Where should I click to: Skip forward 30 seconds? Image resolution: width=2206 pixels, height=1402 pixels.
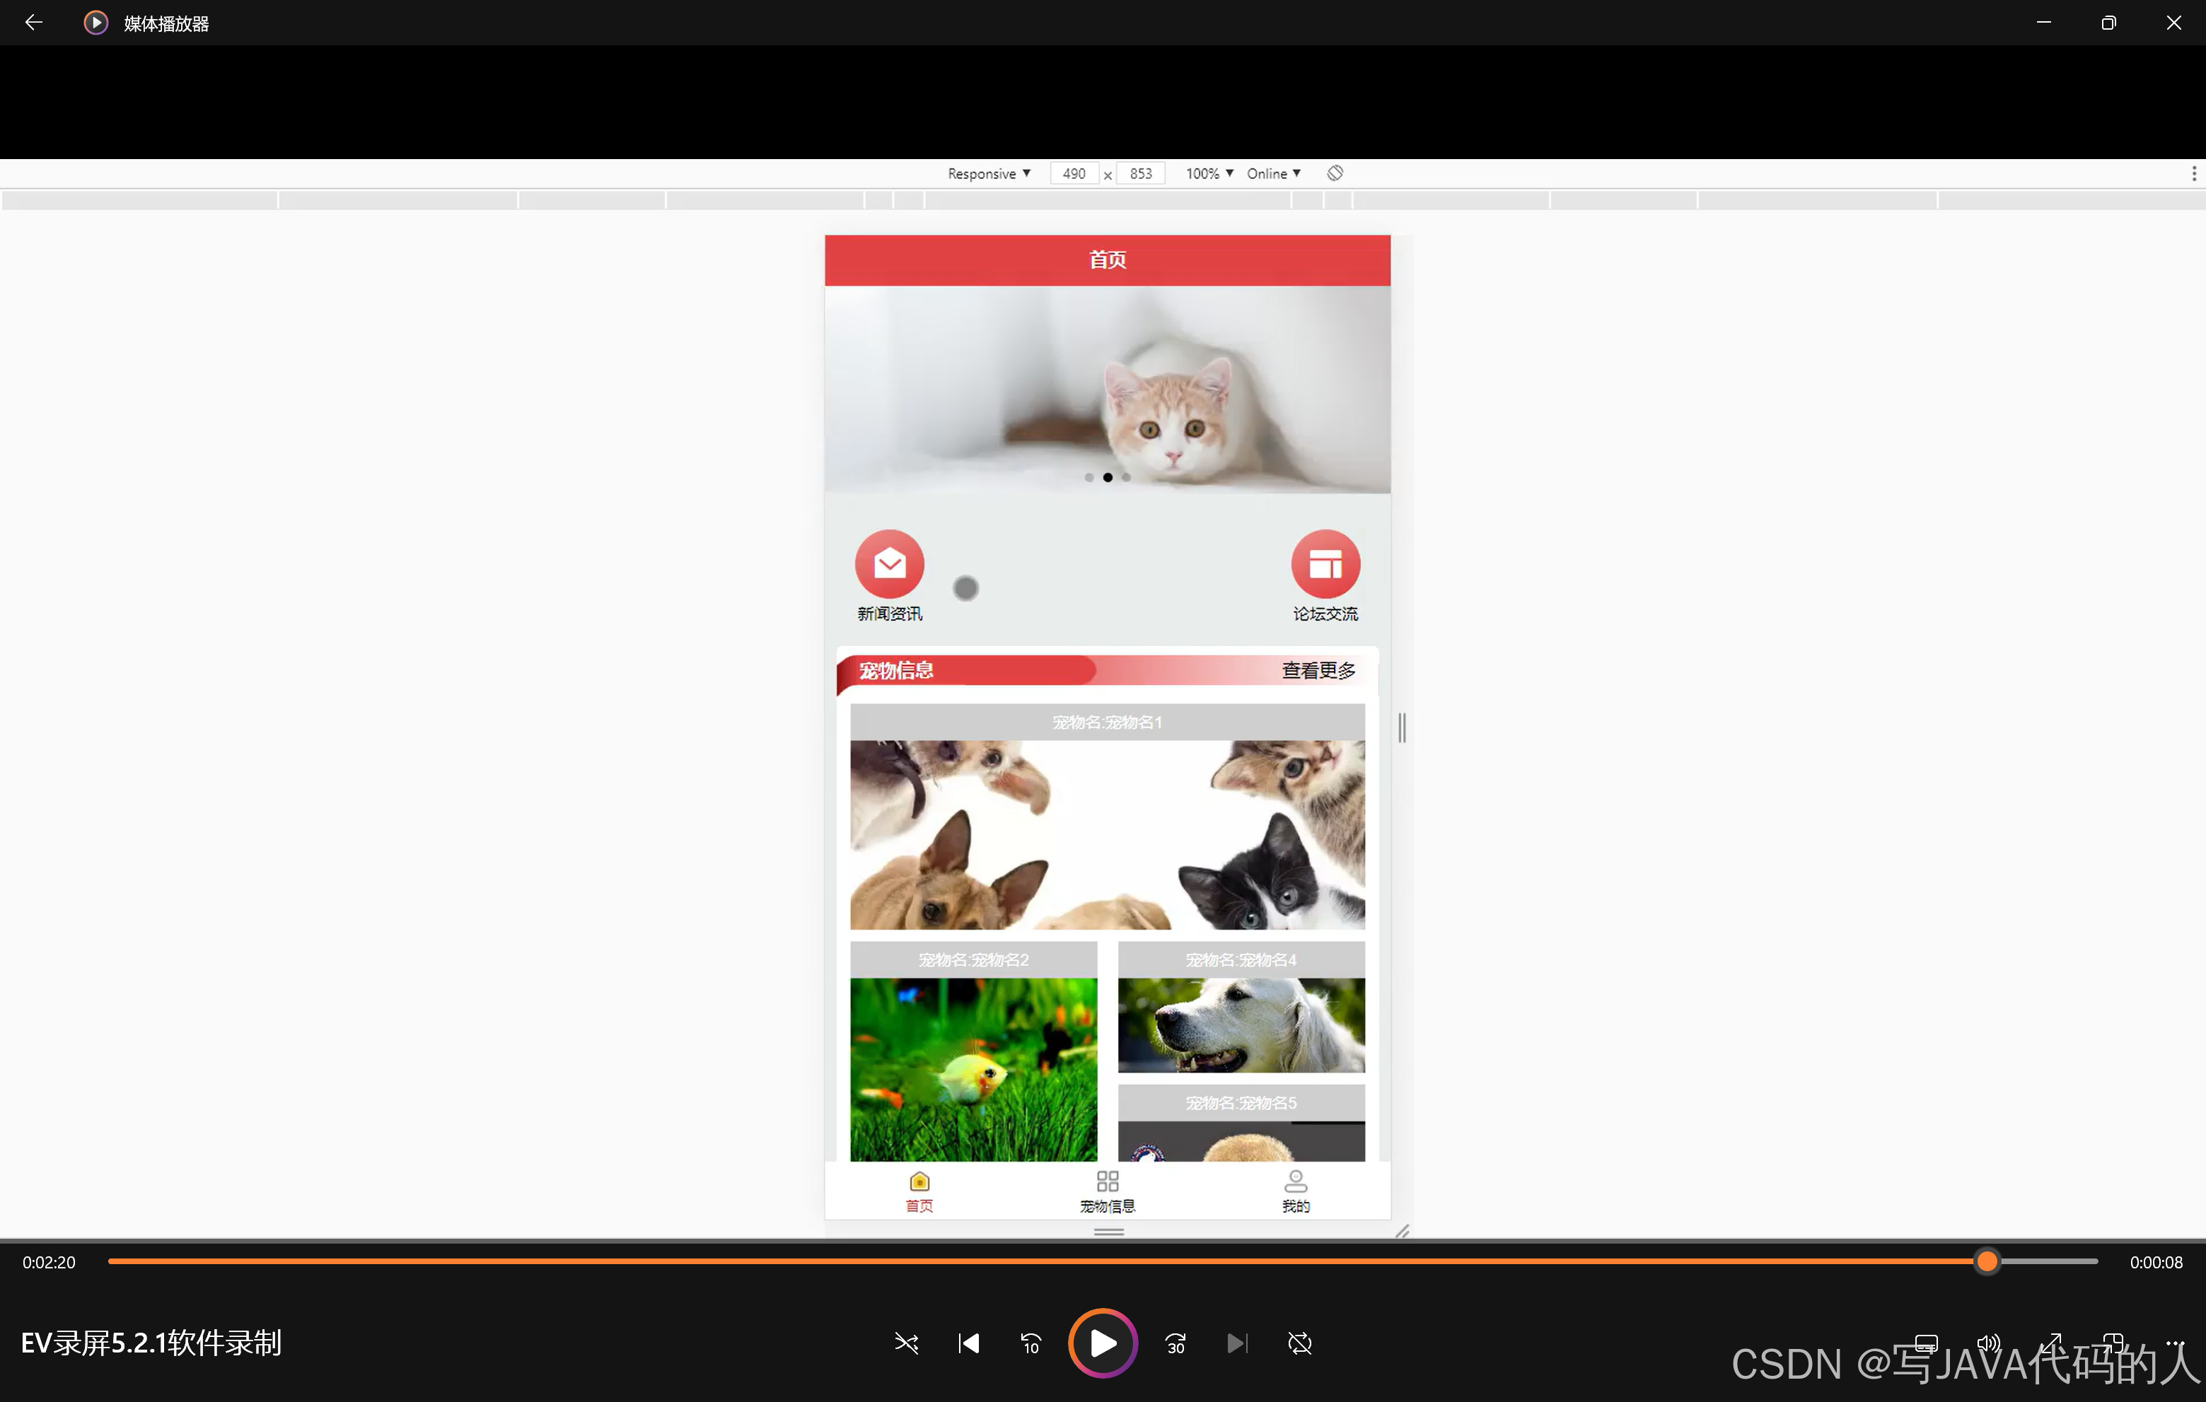click(1175, 1343)
